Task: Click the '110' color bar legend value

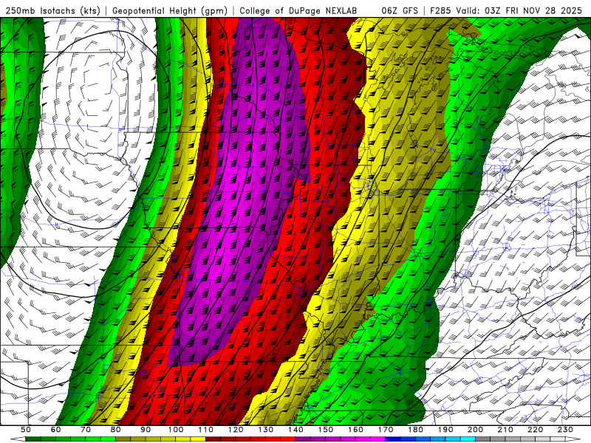Action: click(x=206, y=430)
